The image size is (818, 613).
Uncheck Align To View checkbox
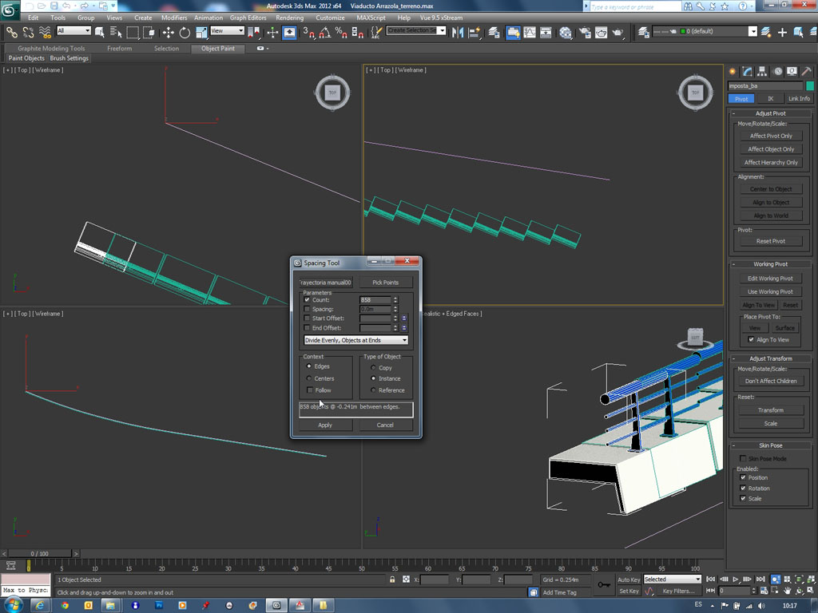click(x=751, y=339)
